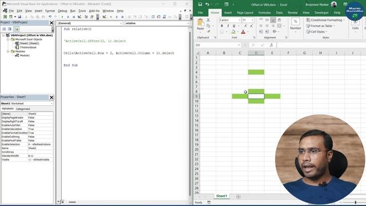Click the Increase Font Size icon

(x=245, y=26)
